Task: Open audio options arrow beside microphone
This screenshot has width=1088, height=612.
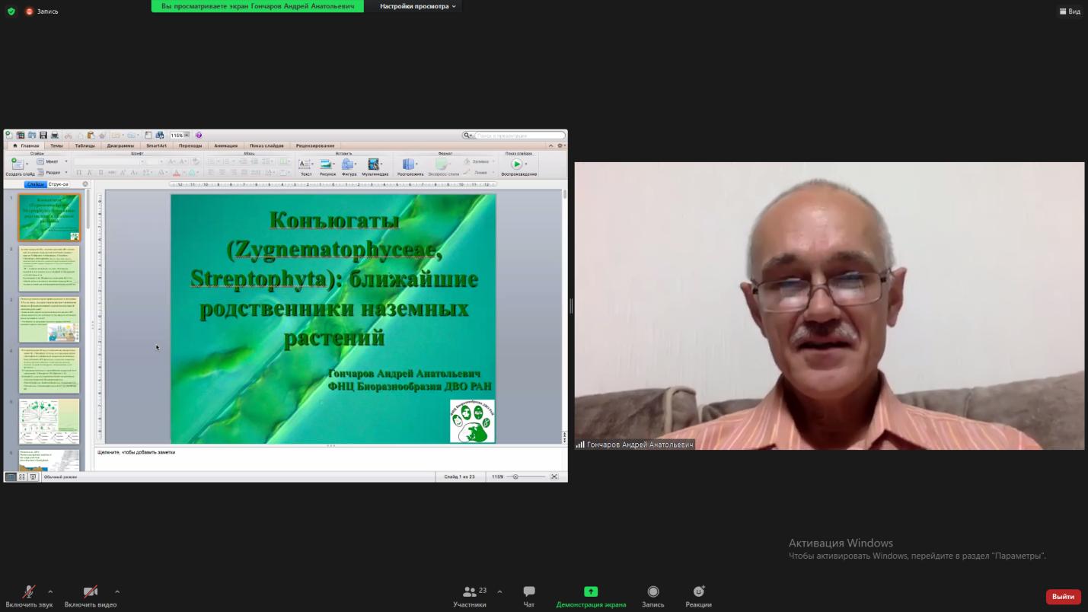Action: tap(50, 591)
